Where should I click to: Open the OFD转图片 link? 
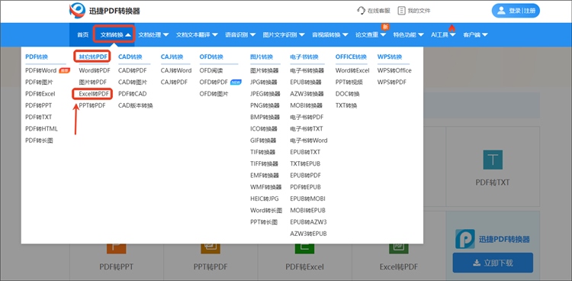[x=214, y=94]
